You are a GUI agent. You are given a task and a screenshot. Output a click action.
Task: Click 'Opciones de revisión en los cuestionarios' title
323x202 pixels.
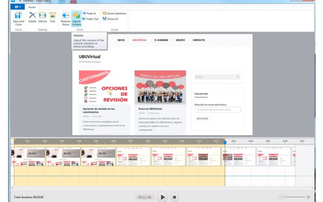pos(99,110)
